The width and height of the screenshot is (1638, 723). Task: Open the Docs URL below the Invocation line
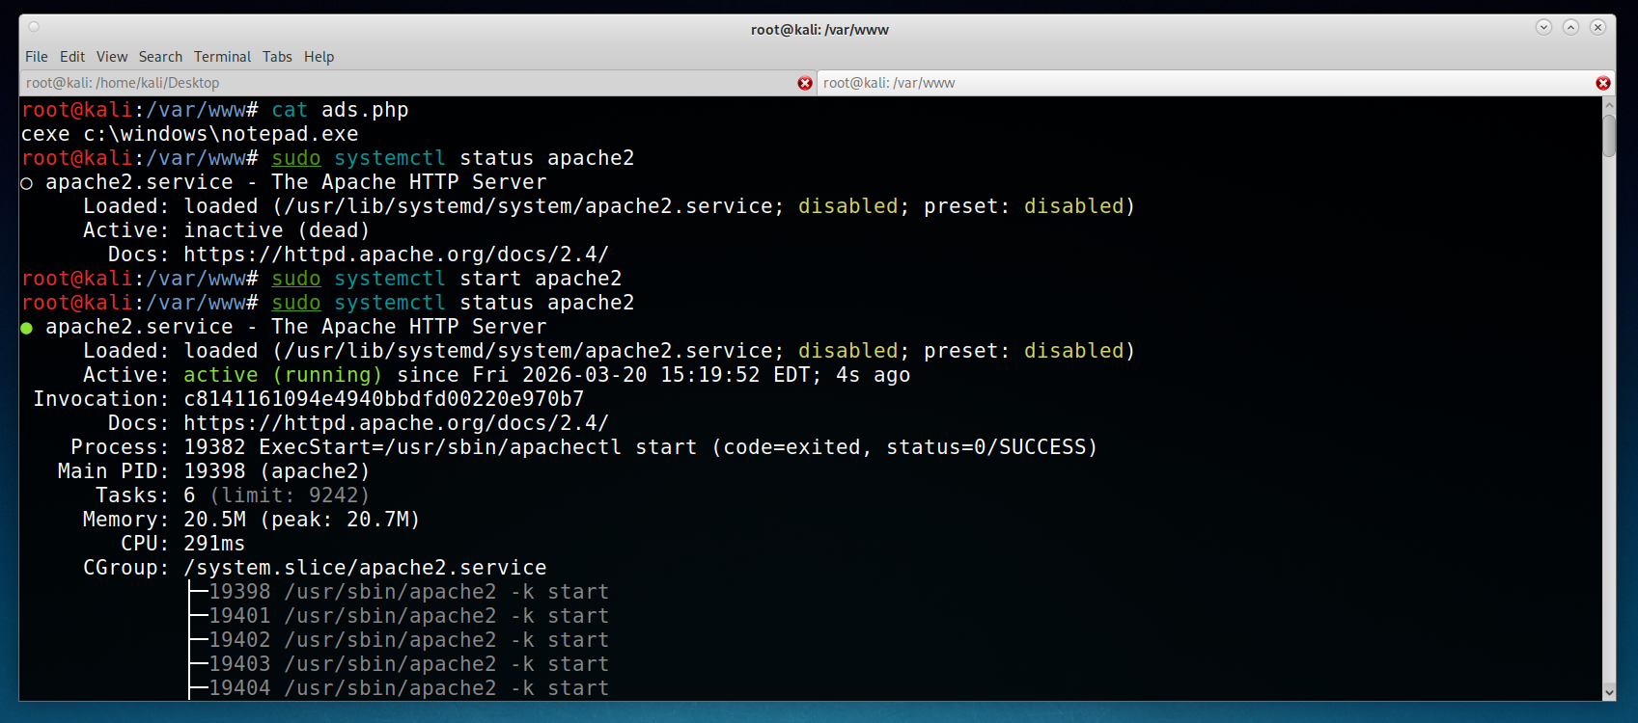tap(396, 423)
